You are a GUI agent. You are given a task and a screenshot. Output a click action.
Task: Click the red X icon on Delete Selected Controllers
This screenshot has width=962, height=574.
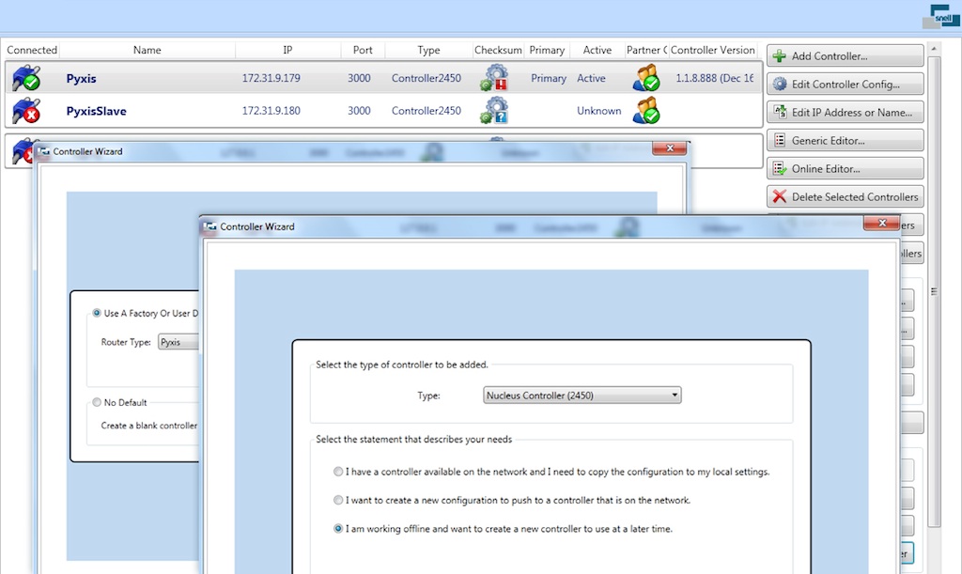tap(779, 197)
